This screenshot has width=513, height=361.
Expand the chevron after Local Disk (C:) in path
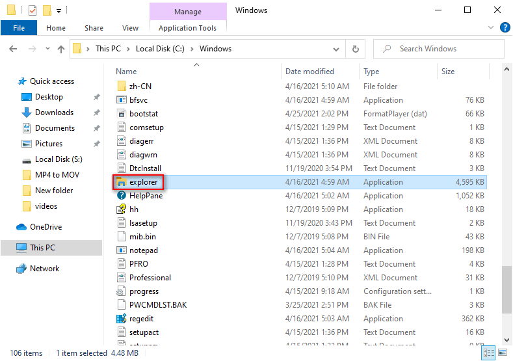click(x=192, y=49)
